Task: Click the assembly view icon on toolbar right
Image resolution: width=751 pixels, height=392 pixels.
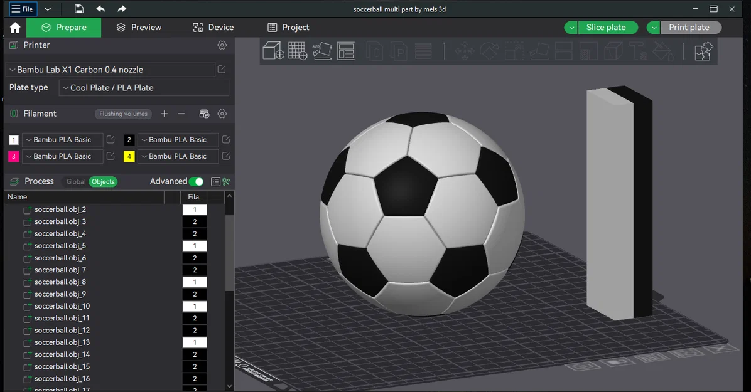Action: point(703,51)
